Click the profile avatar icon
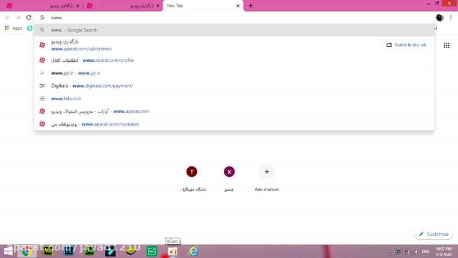The image size is (458, 258). (439, 18)
